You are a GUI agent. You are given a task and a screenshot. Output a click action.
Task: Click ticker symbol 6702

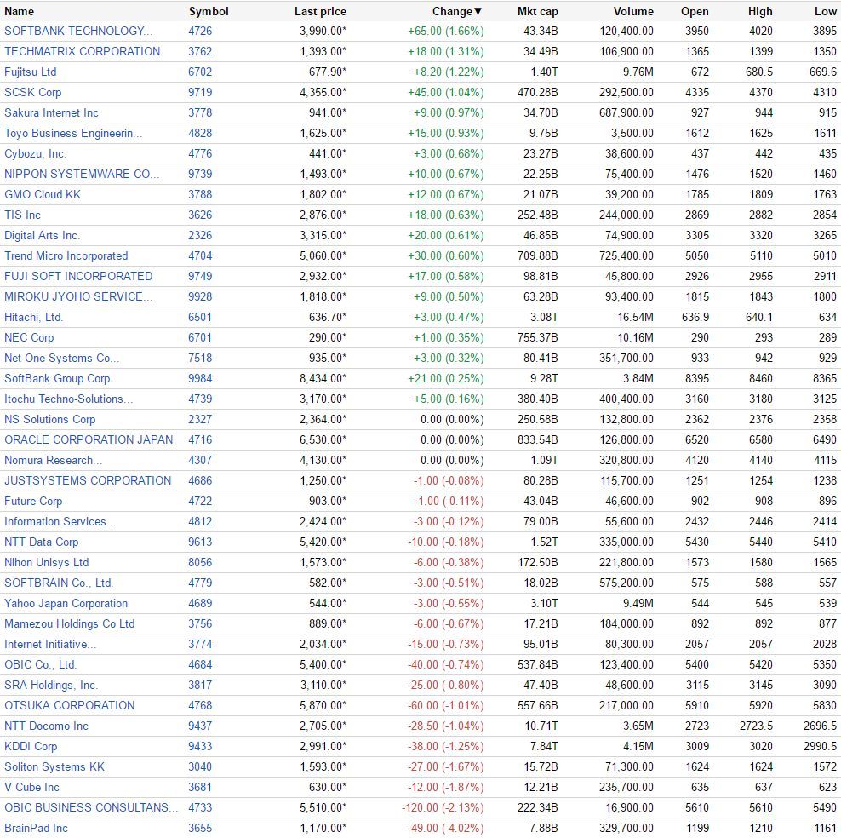tap(200, 72)
